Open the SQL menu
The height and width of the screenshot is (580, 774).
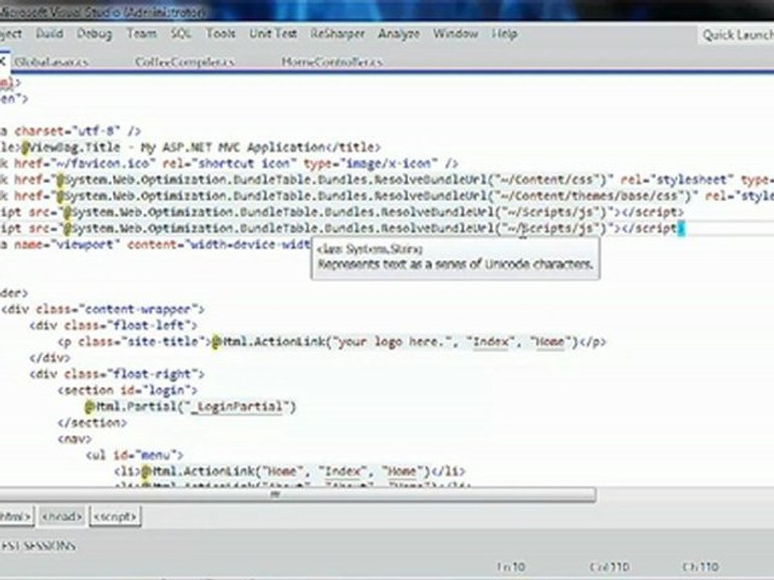point(181,34)
